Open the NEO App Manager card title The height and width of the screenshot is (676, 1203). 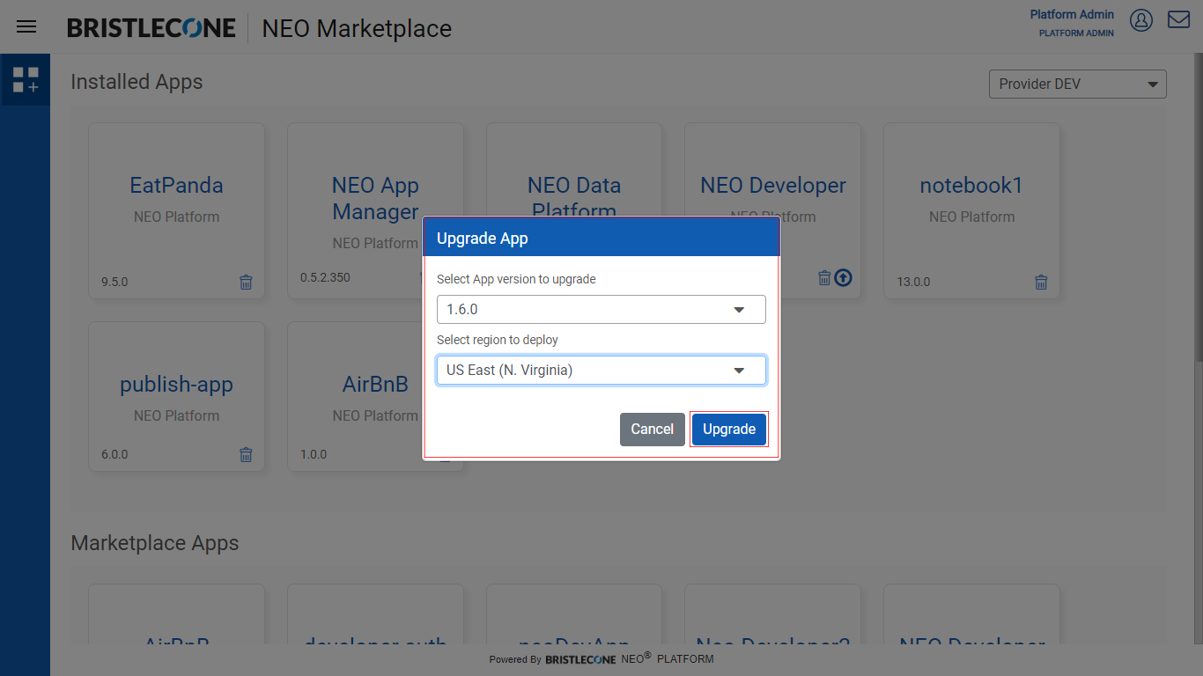click(x=375, y=199)
